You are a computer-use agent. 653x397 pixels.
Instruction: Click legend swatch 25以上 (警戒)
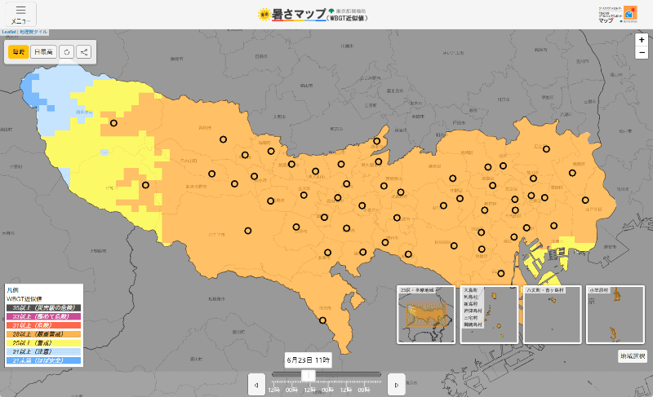(x=43, y=343)
